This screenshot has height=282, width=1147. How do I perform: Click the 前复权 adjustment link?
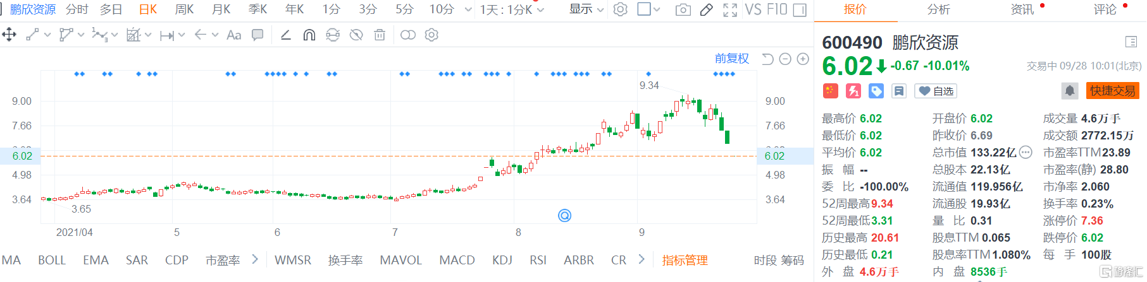click(x=732, y=59)
